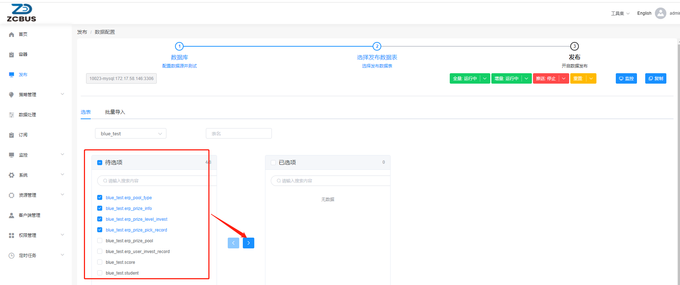Expand the 策略管理 sidebar menu
Image resolution: width=680 pixels, height=285 pixels.
coord(36,94)
